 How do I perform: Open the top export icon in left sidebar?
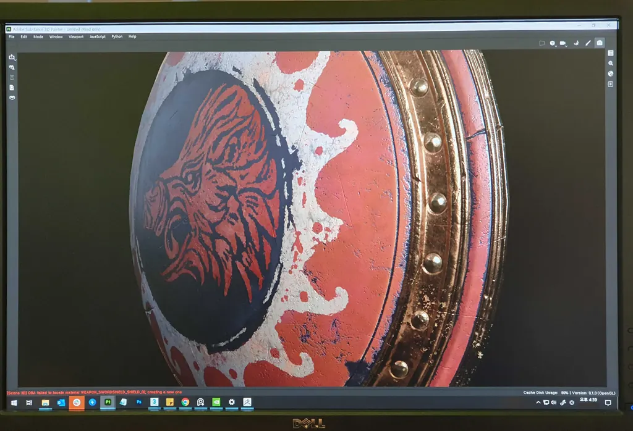[12, 57]
